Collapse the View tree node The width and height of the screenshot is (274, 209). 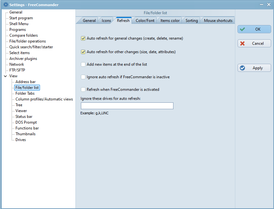point(5,76)
